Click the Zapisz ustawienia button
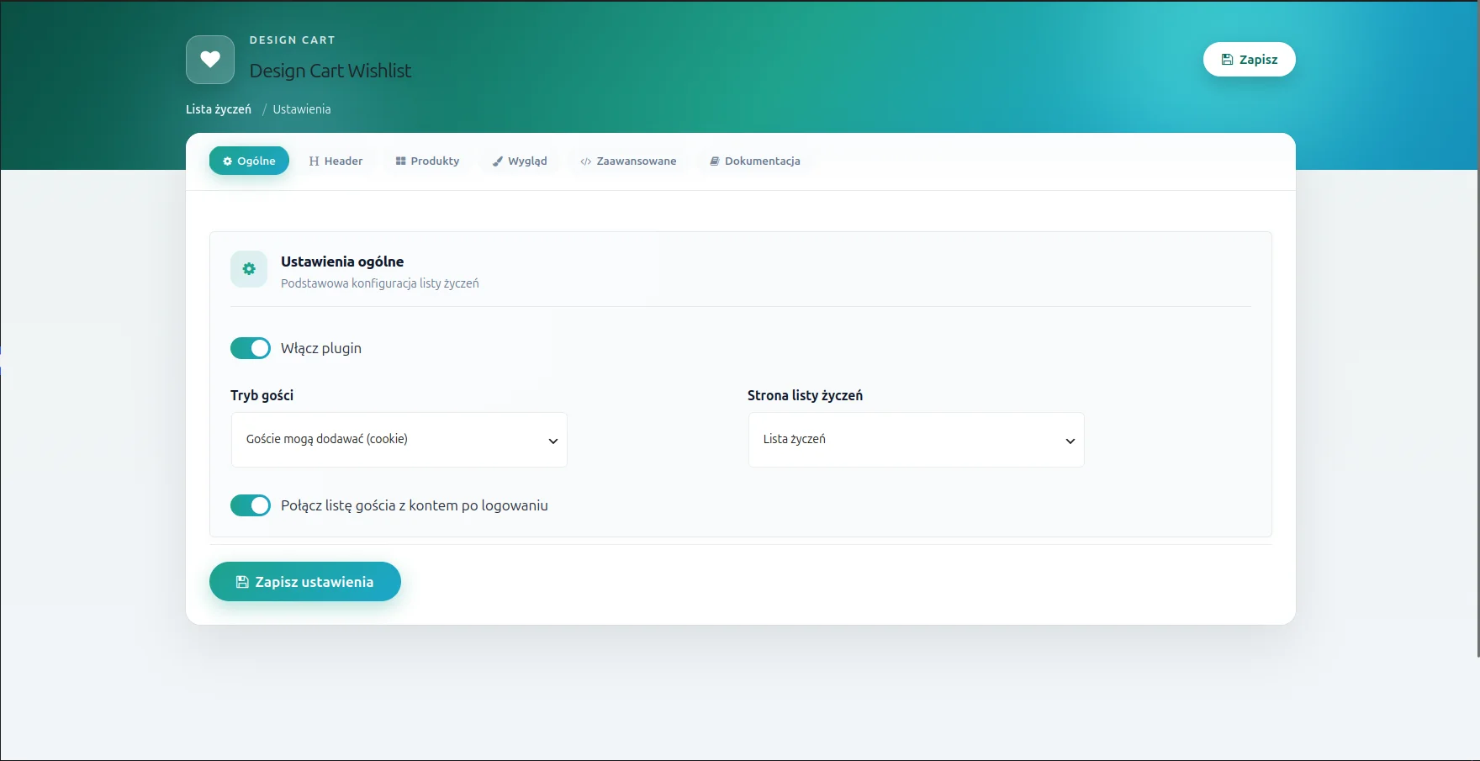 pos(305,582)
